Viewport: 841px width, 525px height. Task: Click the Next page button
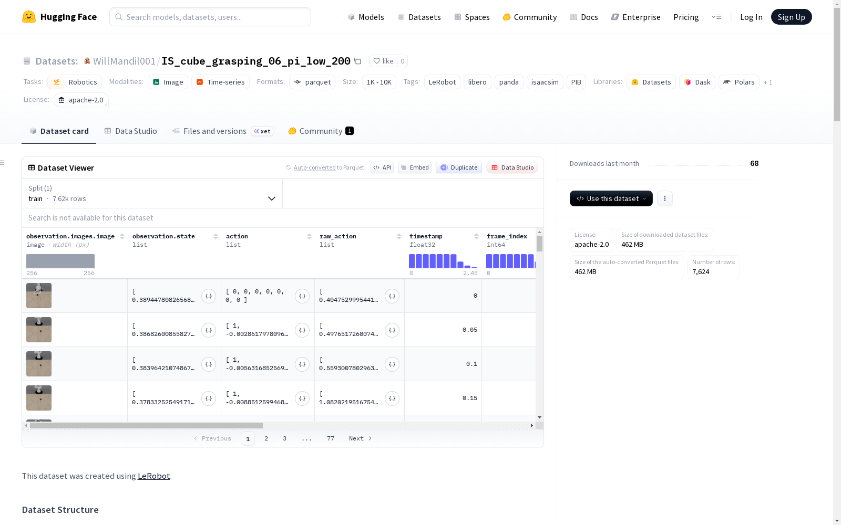click(x=361, y=438)
